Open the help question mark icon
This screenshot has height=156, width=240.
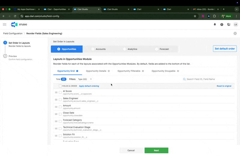pos(222,25)
